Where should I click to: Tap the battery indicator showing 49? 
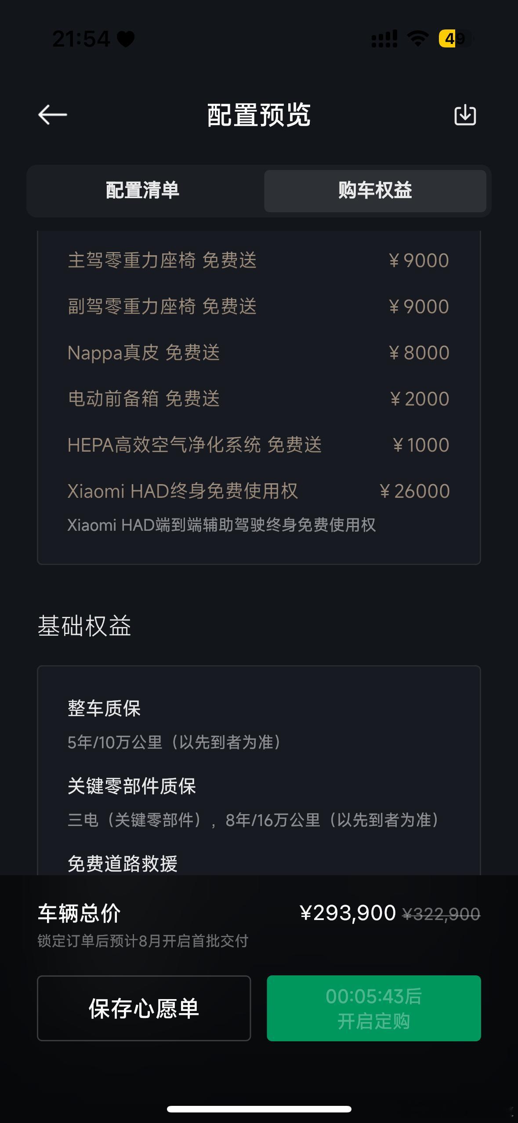455,39
